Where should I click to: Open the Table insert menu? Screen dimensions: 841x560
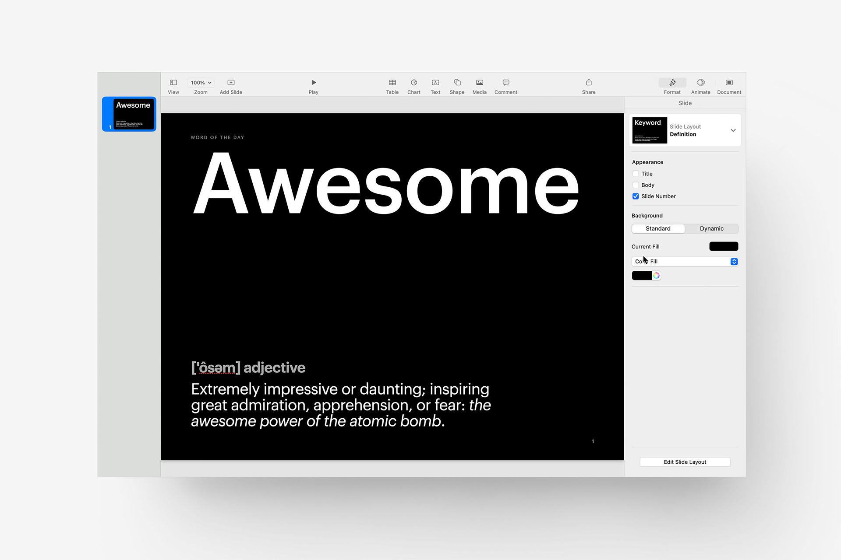392,86
